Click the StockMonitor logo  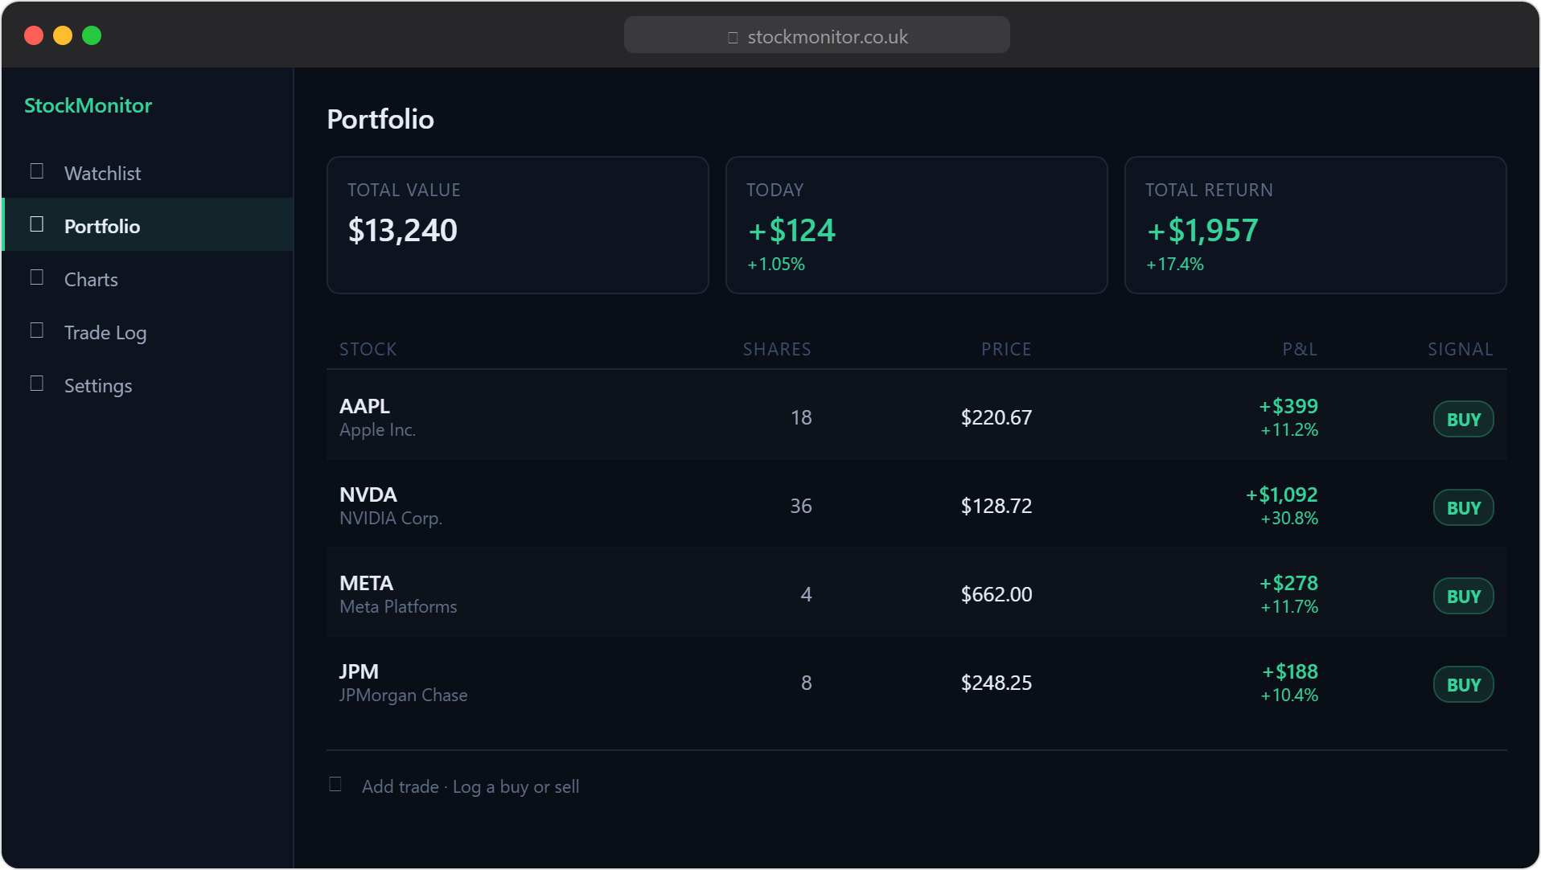click(x=88, y=105)
